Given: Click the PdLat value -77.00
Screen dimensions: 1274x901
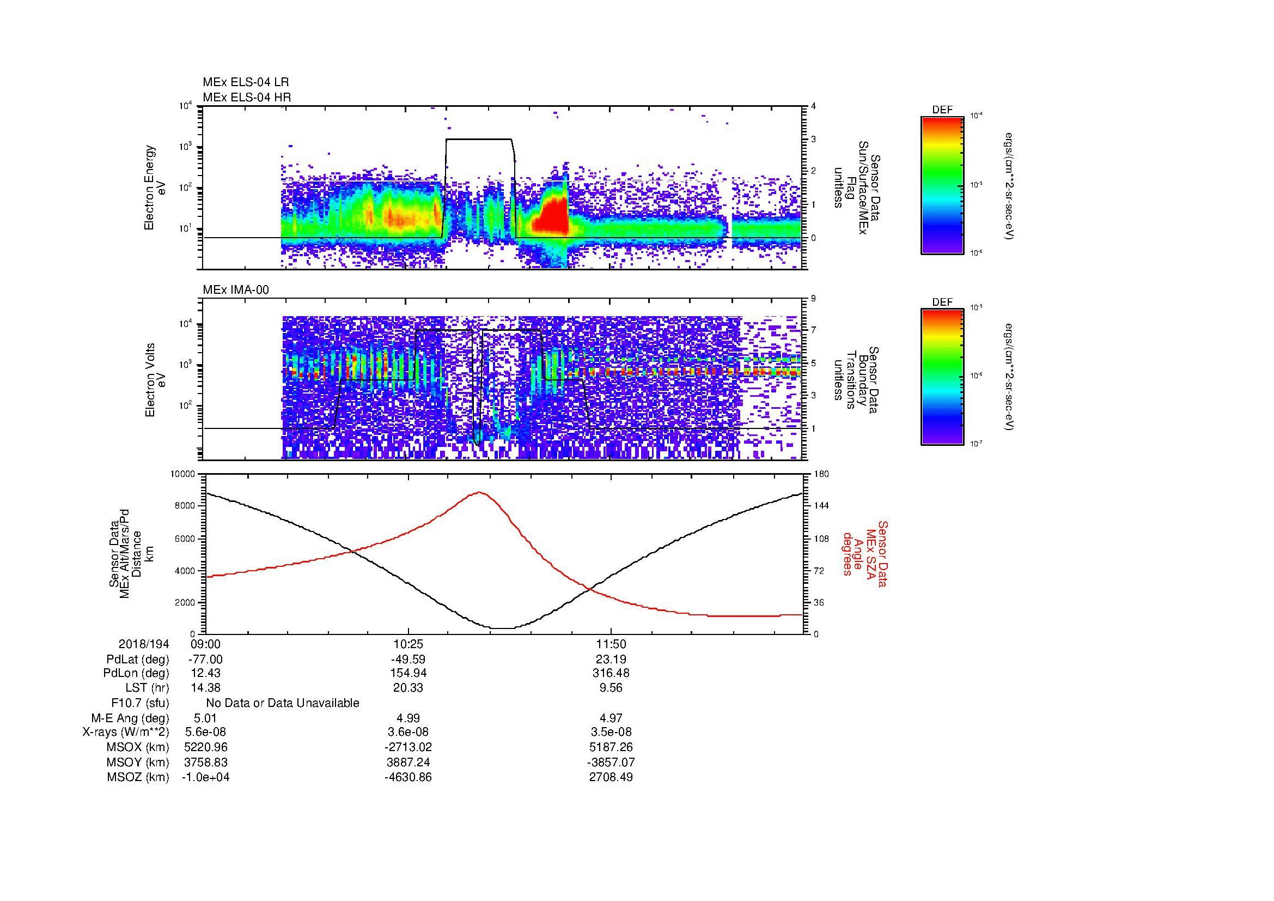Looking at the screenshot, I should point(205,660).
